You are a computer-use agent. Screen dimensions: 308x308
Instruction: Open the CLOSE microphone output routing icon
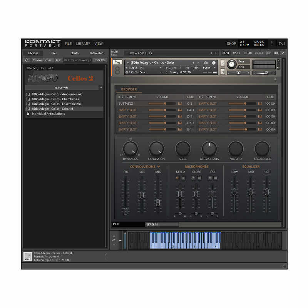pyautogui.click(x=199, y=178)
